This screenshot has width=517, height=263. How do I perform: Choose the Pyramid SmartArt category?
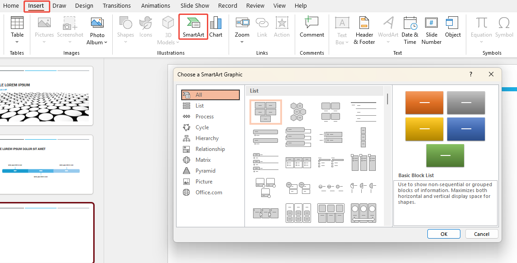click(205, 171)
